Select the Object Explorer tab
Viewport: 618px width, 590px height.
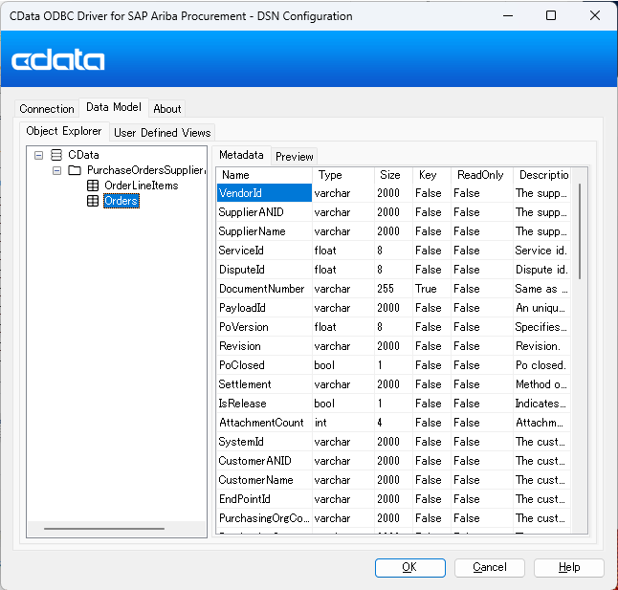64,131
